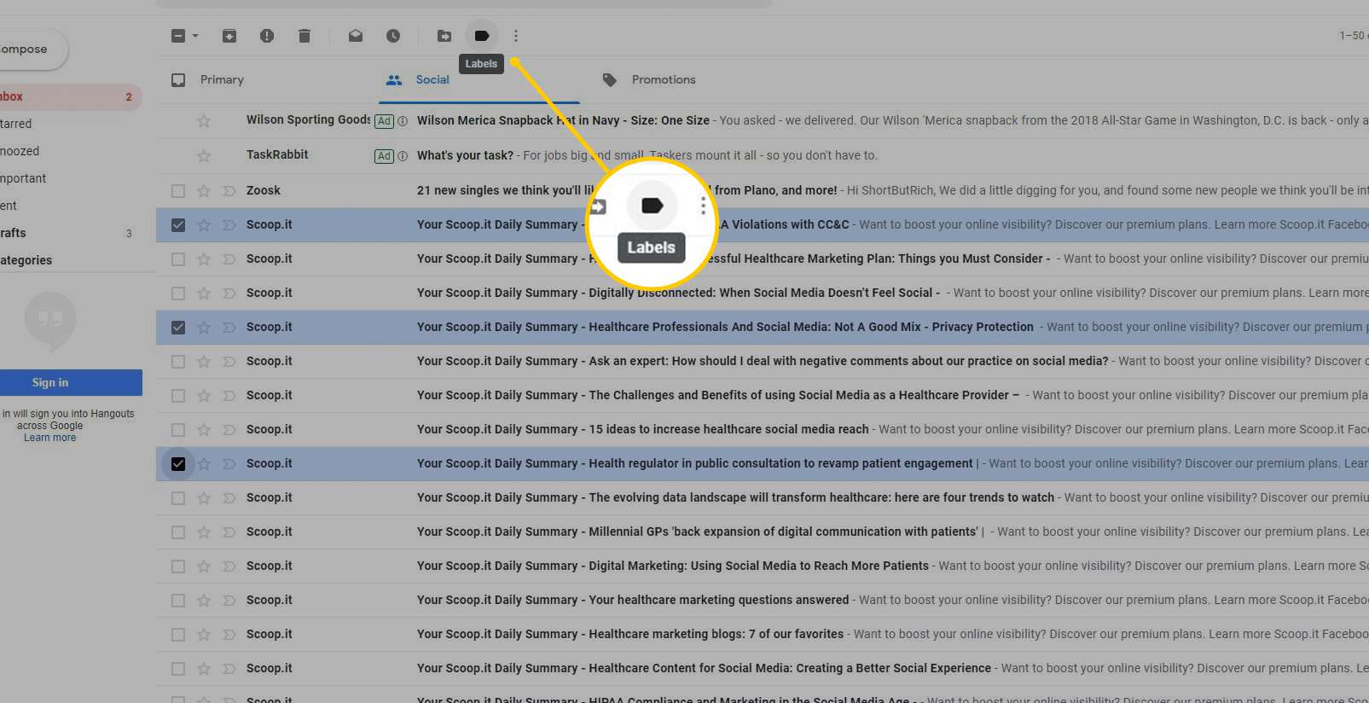Uncheck the Health regulator consultation email

178,464
